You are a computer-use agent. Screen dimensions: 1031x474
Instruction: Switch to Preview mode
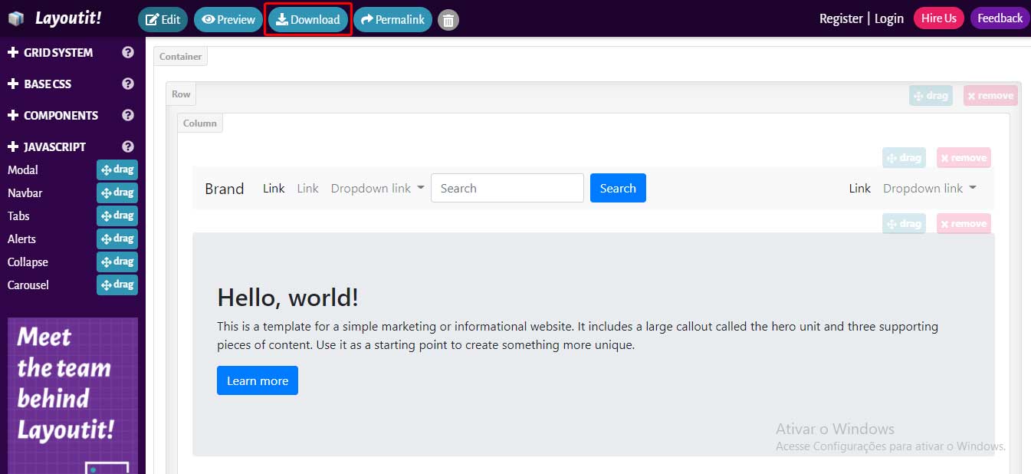pos(228,20)
